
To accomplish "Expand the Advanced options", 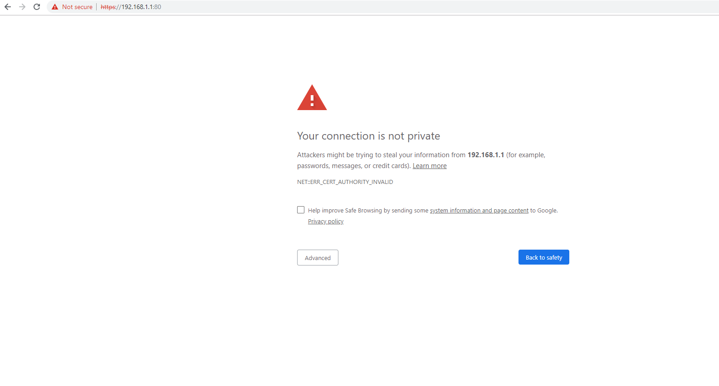I will (x=318, y=258).
